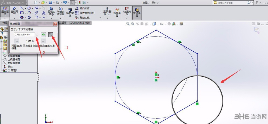Select the Spline sketch tool
Screen dimensions: 268x124
(x=36, y=8)
